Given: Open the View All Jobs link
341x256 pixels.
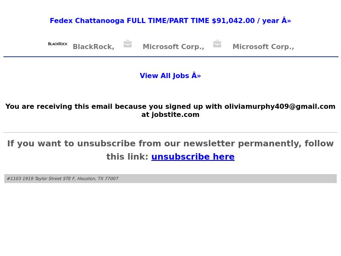Looking at the screenshot, I should pyautogui.click(x=170, y=76).
